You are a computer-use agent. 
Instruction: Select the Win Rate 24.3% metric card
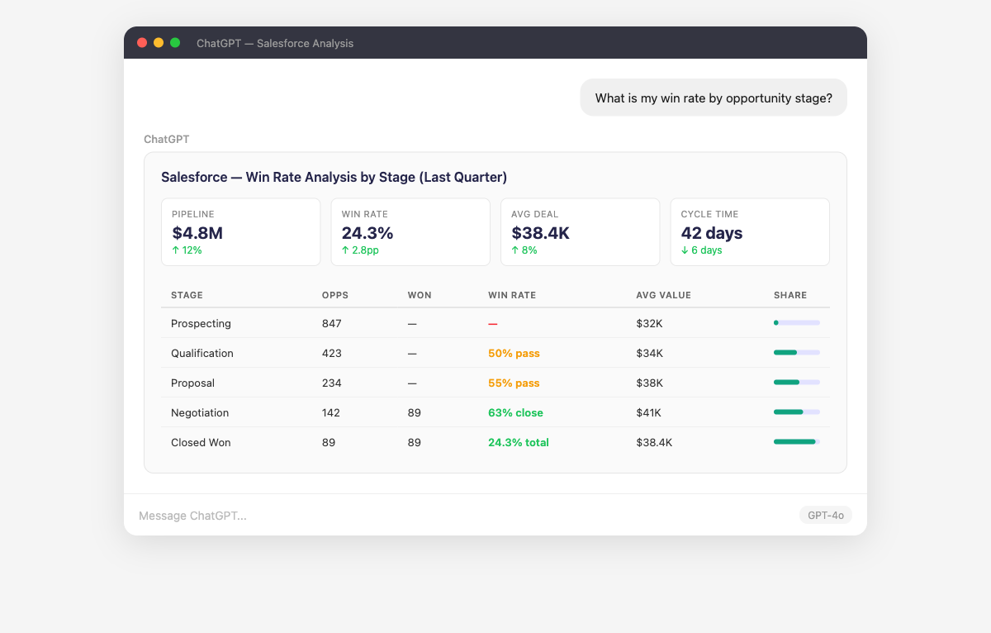pyautogui.click(x=410, y=232)
